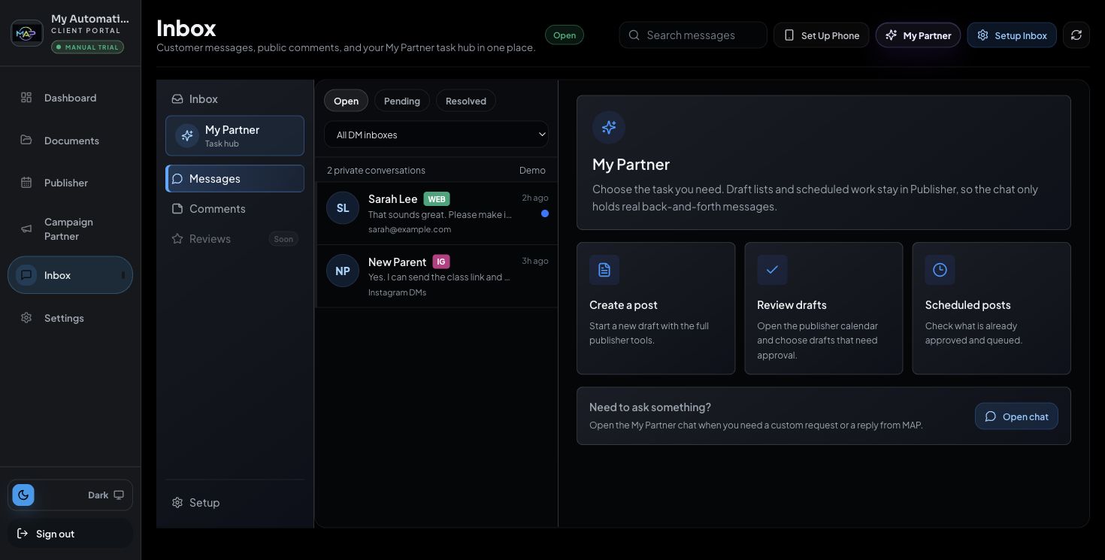Open Setup at the panel bottom
Screen dimensions: 1105x560
tap(235, 503)
